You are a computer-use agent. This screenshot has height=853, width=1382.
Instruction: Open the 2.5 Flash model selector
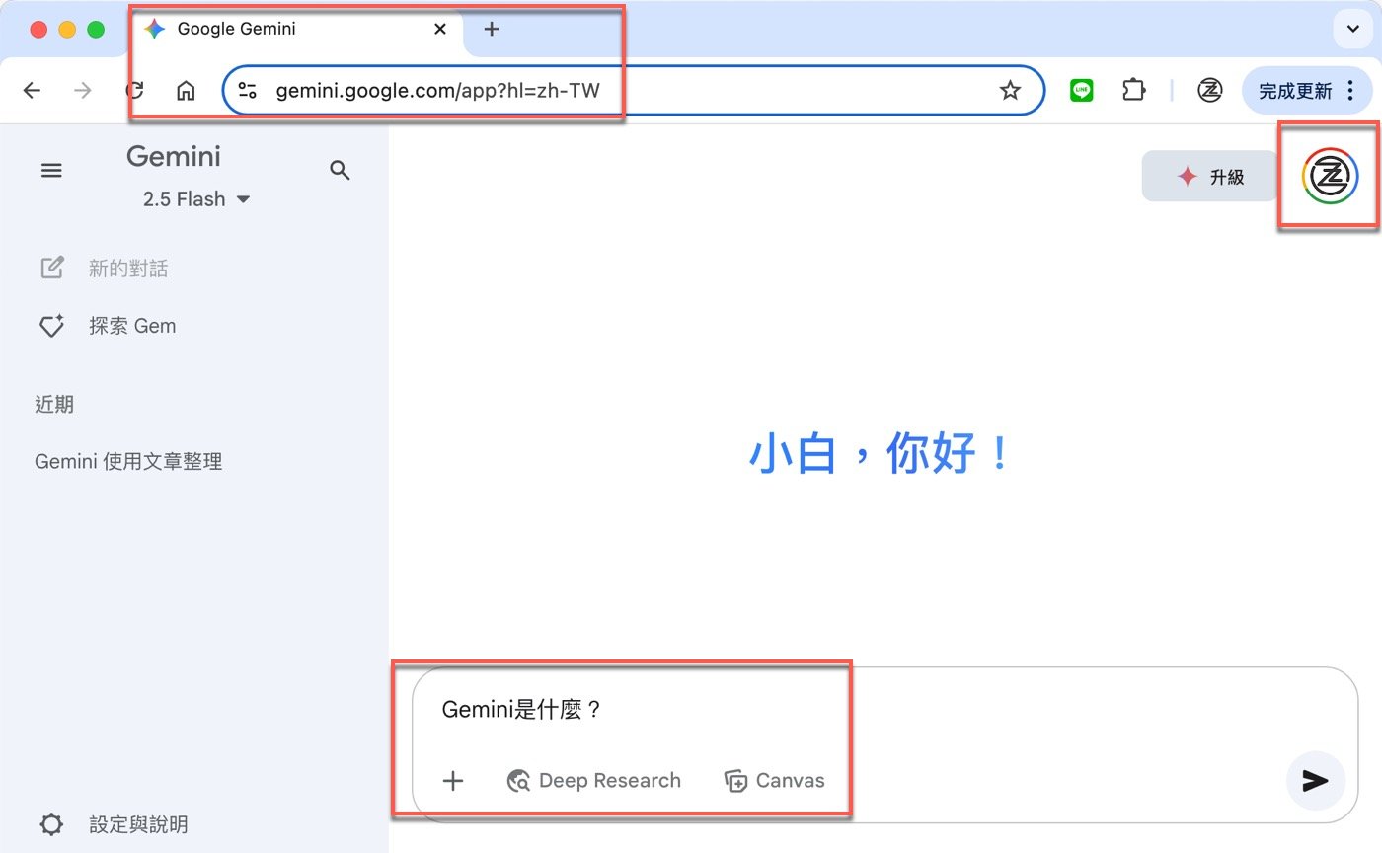click(x=196, y=199)
